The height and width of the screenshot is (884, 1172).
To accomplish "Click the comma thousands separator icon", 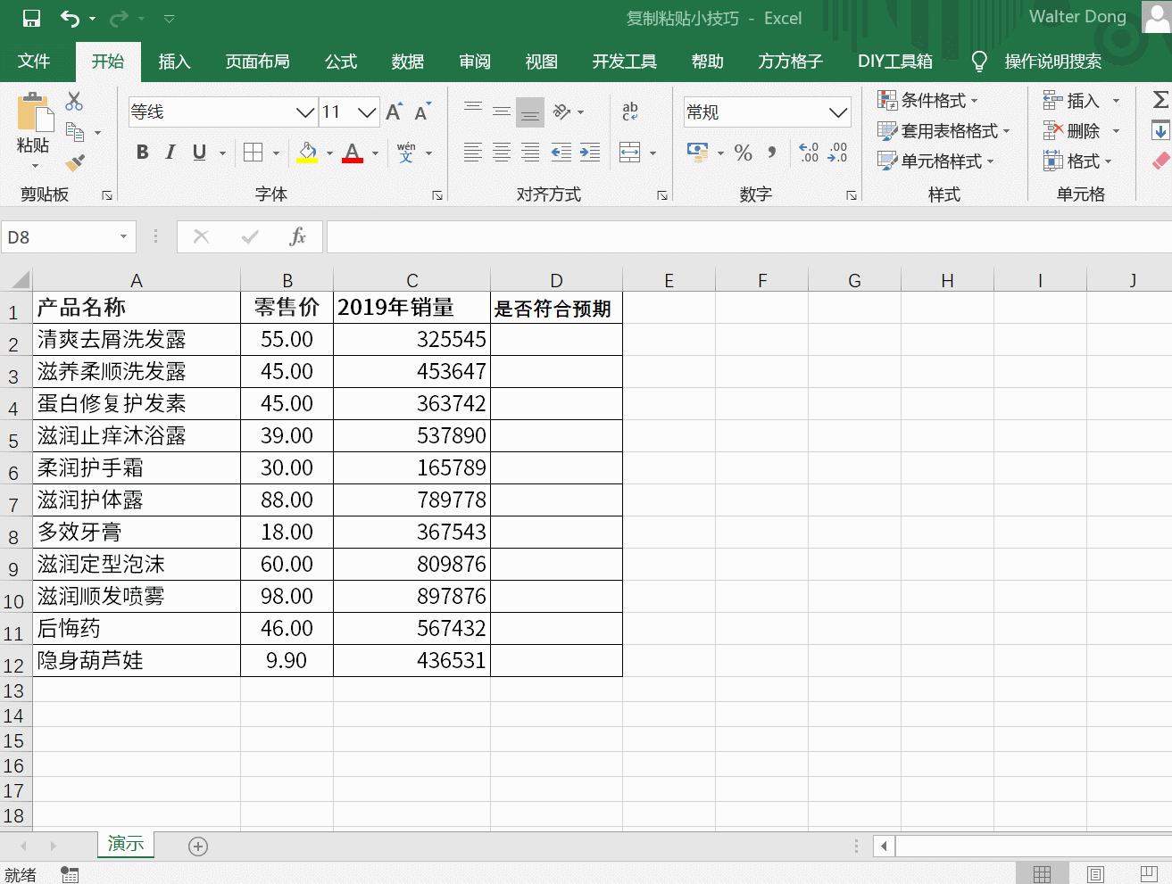I will pyautogui.click(x=773, y=153).
